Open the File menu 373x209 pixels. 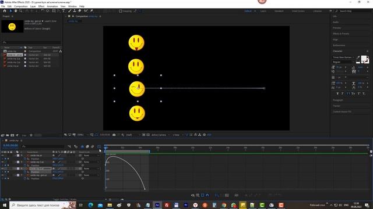(x=3, y=6)
